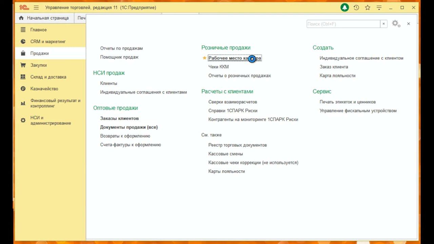Toggle favorite star for Рабочее место кассира
Image resolution: width=434 pixels, height=244 pixels.
pyautogui.click(x=204, y=58)
